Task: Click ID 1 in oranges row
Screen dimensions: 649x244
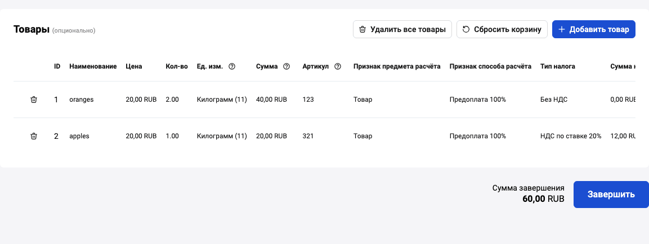Action: pyautogui.click(x=56, y=100)
